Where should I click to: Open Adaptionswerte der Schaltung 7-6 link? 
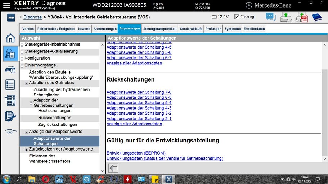[x=139, y=92]
